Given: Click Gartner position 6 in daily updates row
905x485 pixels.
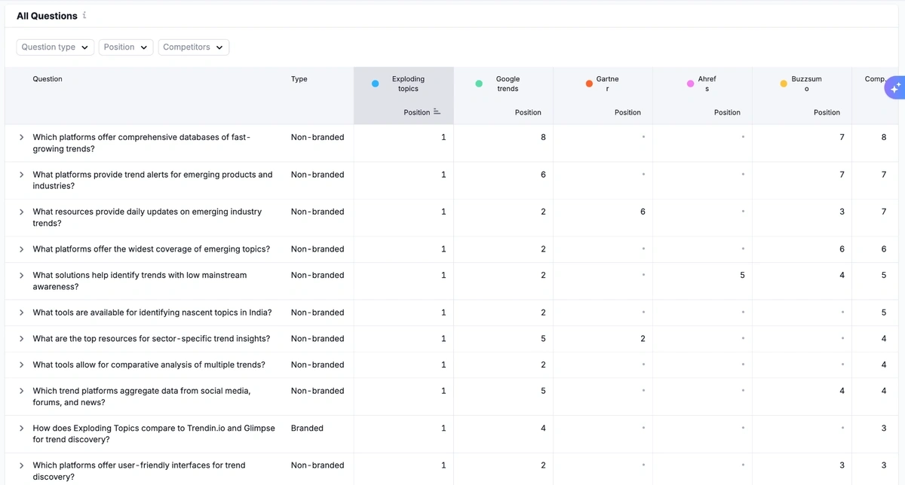Looking at the screenshot, I should pyautogui.click(x=643, y=212).
